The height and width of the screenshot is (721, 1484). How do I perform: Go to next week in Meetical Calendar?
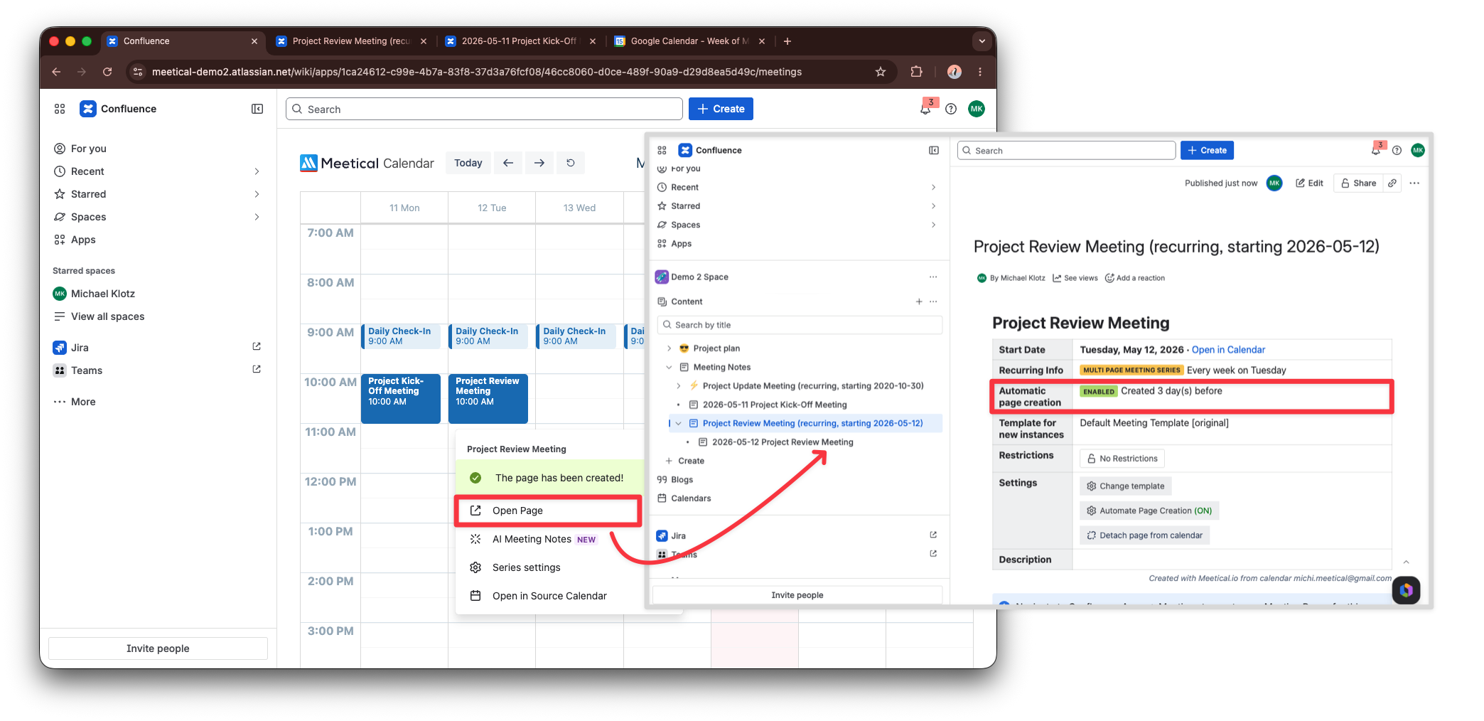pyautogui.click(x=539, y=163)
